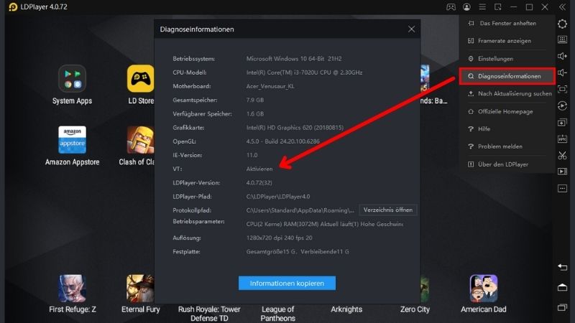Toggle fullscreen icon in sidebar
Image resolution: width=575 pixels, height=323 pixels.
click(x=562, y=89)
